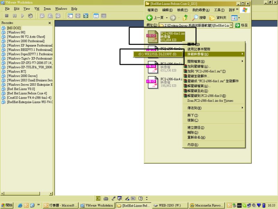Viewport: 278px width, 209px height.
Task: Close the Favorites panel
Action: [x=50, y=23]
